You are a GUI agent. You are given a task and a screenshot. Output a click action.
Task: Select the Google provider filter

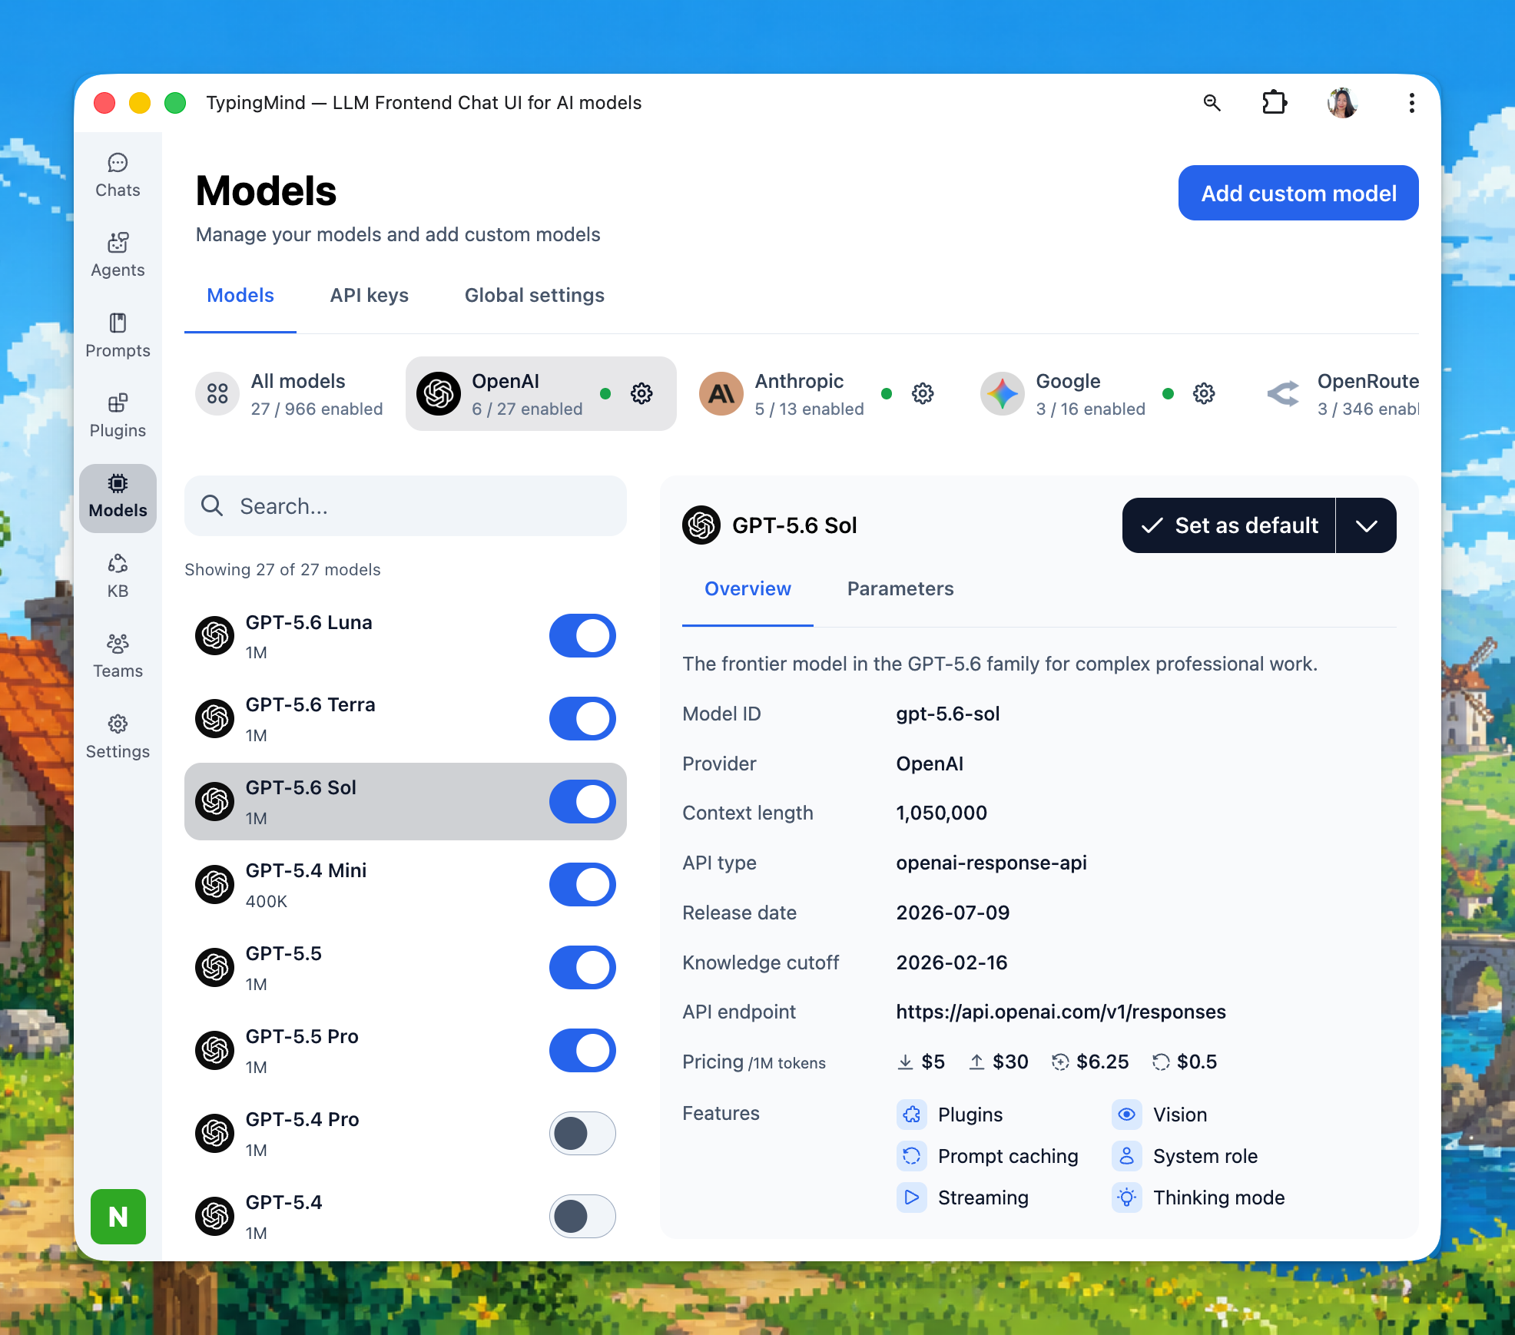pyautogui.click(x=1098, y=394)
